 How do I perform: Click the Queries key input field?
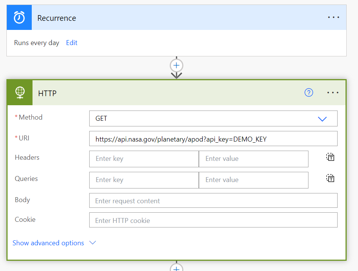[x=144, y=180]
